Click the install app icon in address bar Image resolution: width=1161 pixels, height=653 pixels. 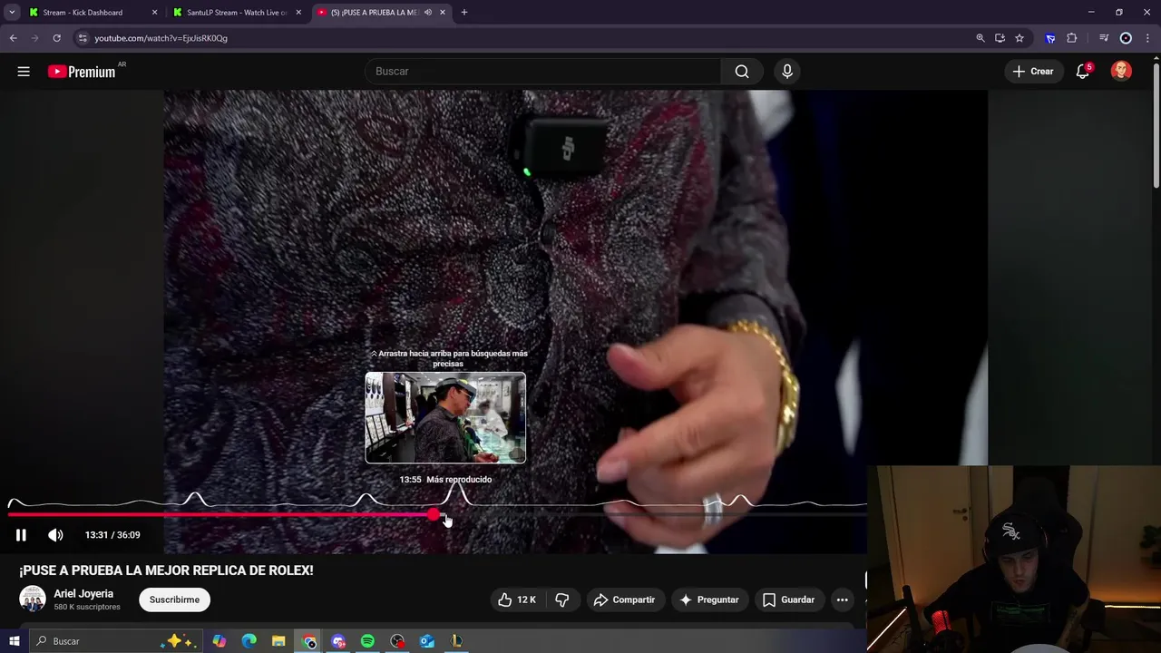(1000, 38)
